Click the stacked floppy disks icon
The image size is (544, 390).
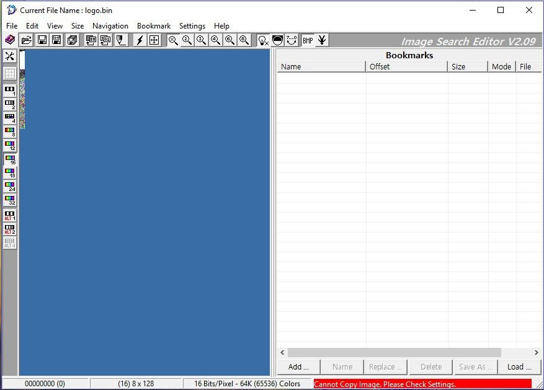(x=72, y=40)
